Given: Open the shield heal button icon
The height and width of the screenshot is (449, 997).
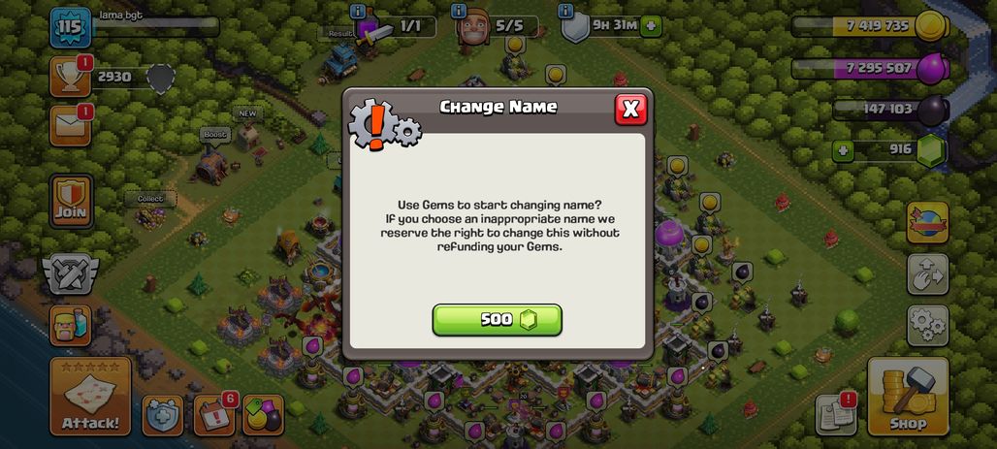Looking at the screenshot, I should (163, 415).
